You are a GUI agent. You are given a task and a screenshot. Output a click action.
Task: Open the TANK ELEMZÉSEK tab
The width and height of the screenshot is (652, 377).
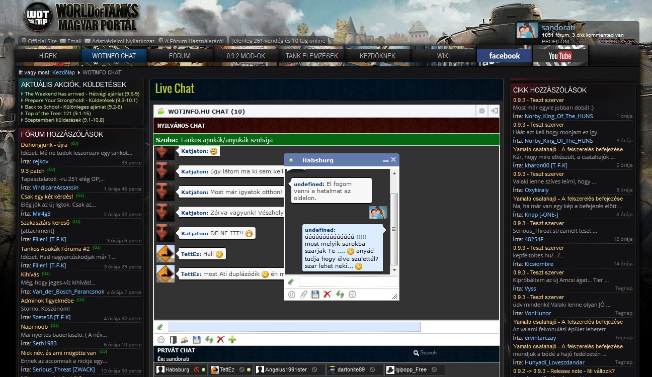tap(312, 56)
